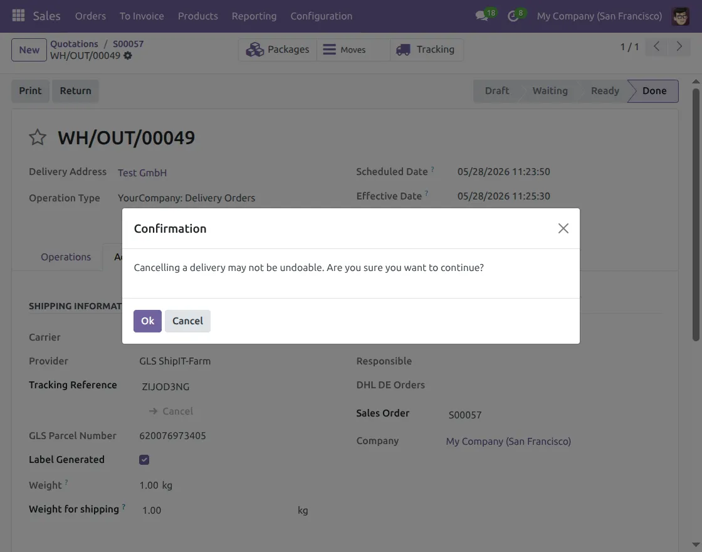Open the Orders menu
Image resolution: width=702 pixels, height=552 pixels.
pyautogui.click(x=90, y=16)
